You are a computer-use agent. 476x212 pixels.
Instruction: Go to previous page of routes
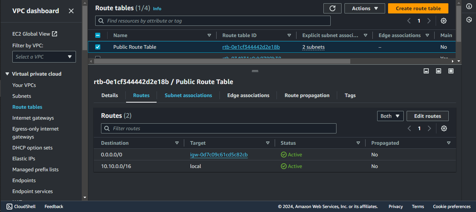tap(410, 128)
